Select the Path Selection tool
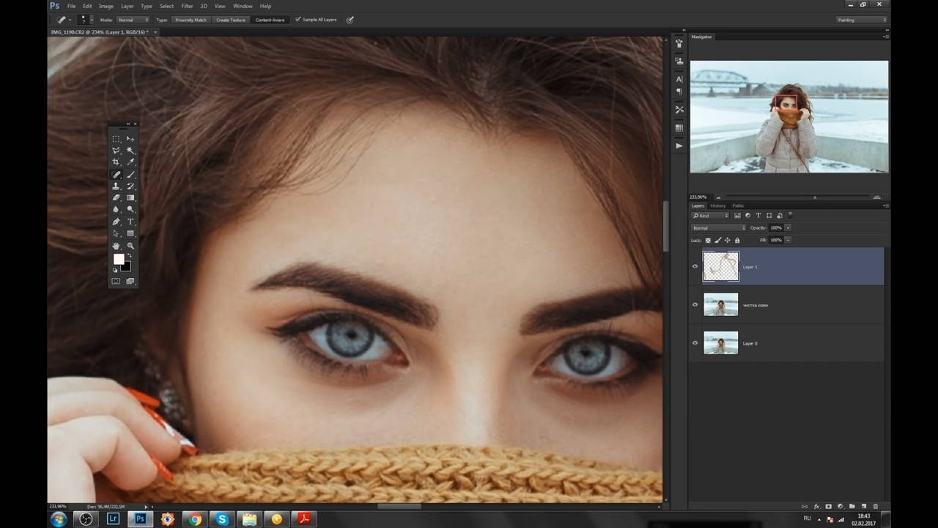Screen dimensions: 938x528 click(116, 234)
